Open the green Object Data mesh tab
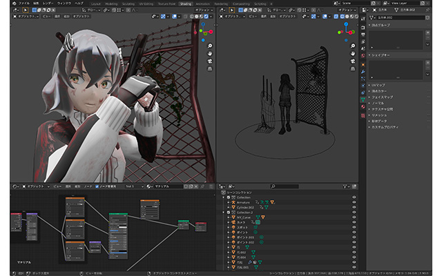442x276 pixels. point(363,99)
